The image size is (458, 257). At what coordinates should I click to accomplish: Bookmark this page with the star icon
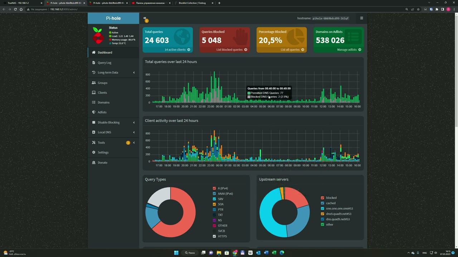pos(418,9)
